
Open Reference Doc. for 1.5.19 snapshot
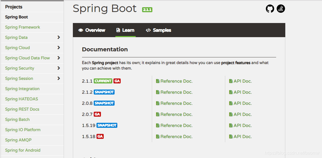(x=174, y=125)
